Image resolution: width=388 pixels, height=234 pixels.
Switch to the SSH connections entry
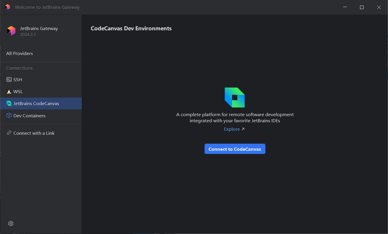(x=18, y=79)
